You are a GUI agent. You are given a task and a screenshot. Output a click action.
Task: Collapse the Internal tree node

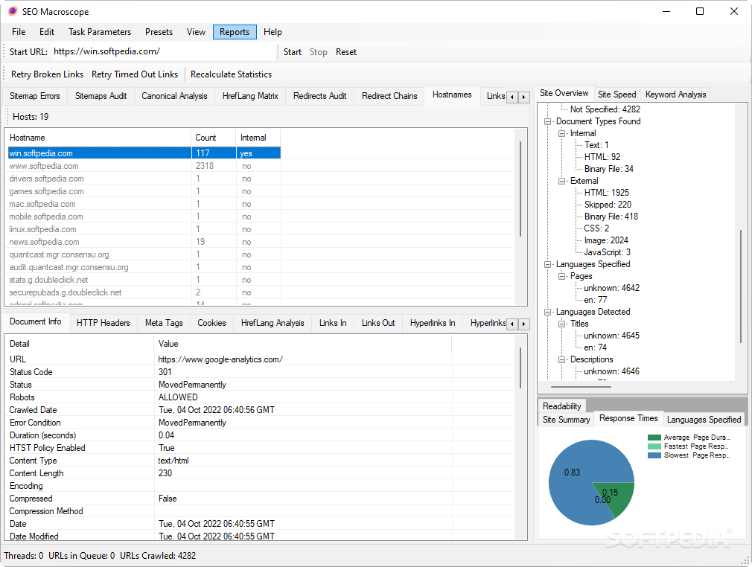(x=561, y=133)
